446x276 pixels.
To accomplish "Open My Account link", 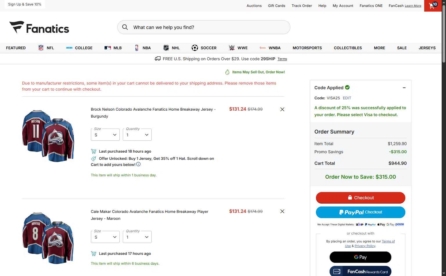I will tap(343, 6).
